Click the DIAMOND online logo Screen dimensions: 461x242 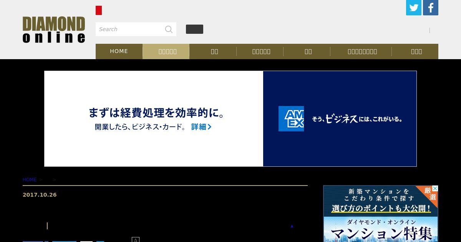tap(54, 30)
